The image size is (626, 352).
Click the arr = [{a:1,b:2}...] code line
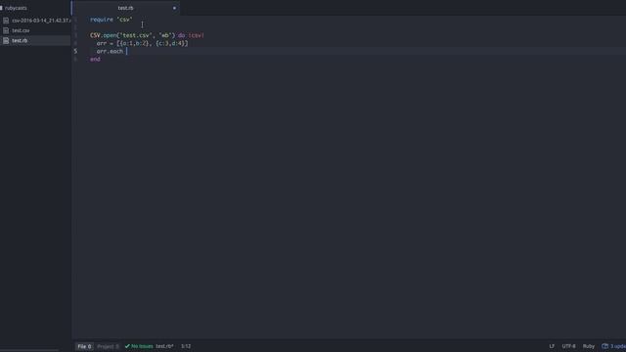click(x=142, y=43)
